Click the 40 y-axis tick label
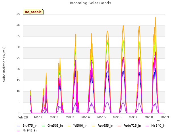The width and height of the screenshot is (182, 136). [18, 25]
